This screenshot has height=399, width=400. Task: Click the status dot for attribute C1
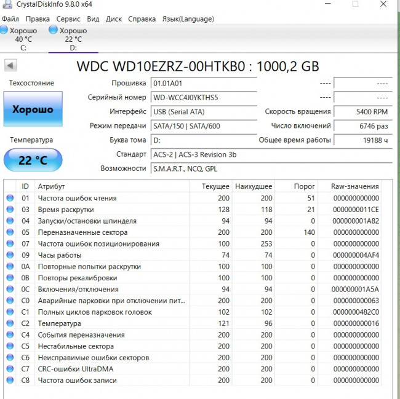pyautogui.click(x=10, y=312)
